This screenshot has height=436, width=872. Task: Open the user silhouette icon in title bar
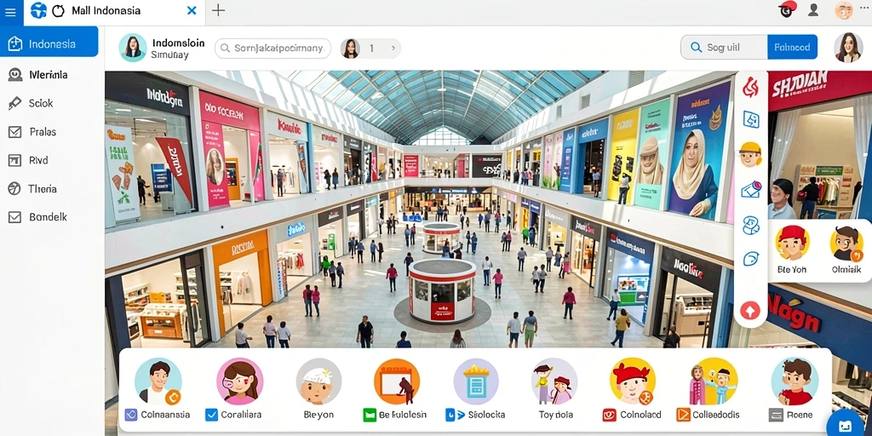813,9
